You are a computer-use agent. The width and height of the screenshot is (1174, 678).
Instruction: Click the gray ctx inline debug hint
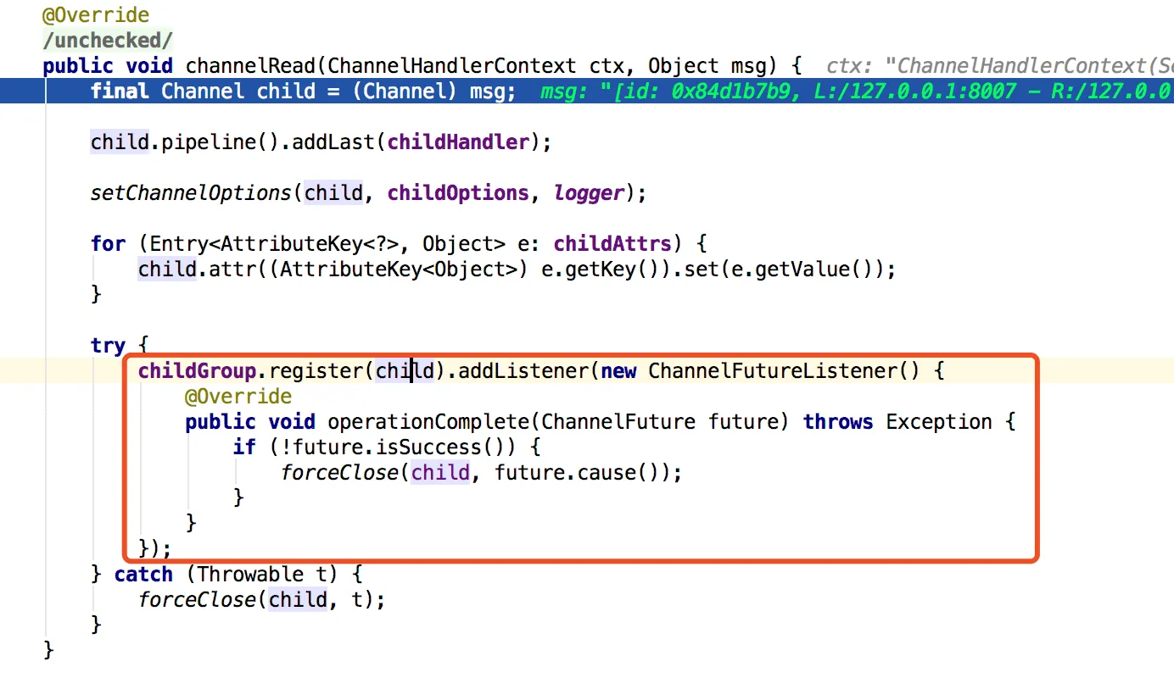coord(999,66)
